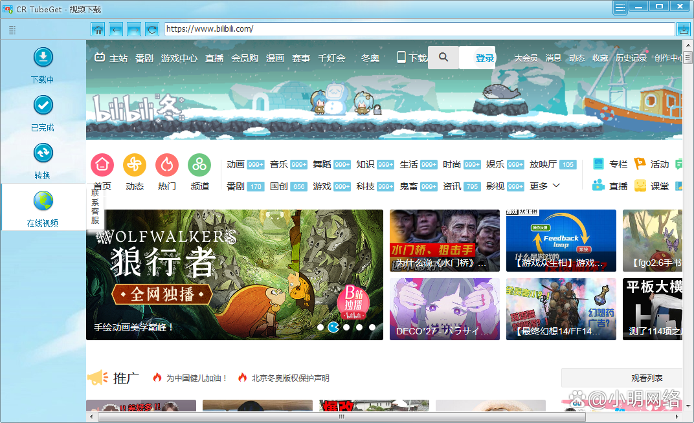694x423 pixels.
Task: Open the 水门桥 狙击手 video thumbnail
Action: (x=444, y=241)
